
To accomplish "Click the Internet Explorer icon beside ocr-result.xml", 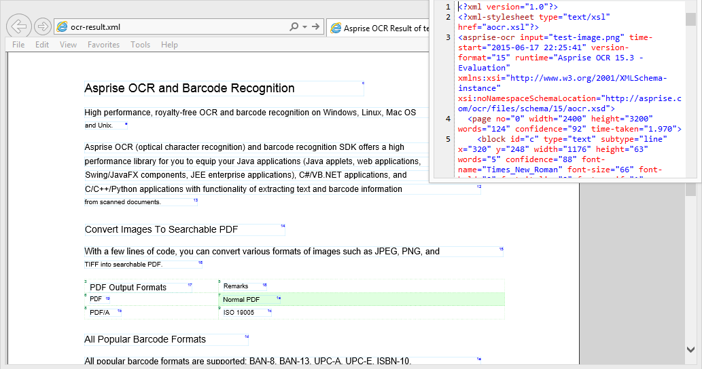I will pyautogui.click(x=63, y=27).
